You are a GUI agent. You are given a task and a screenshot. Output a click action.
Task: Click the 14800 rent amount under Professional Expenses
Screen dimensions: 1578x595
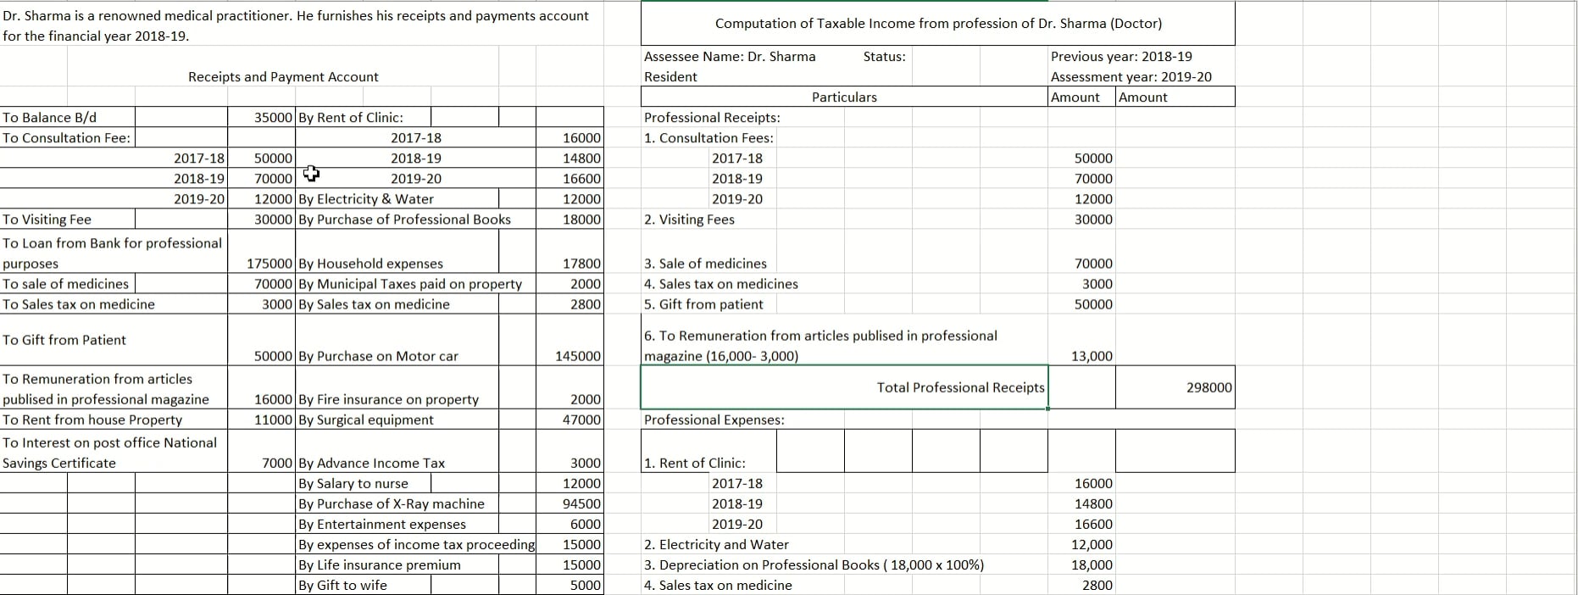pyautogui.click(x=1094, y=503)
